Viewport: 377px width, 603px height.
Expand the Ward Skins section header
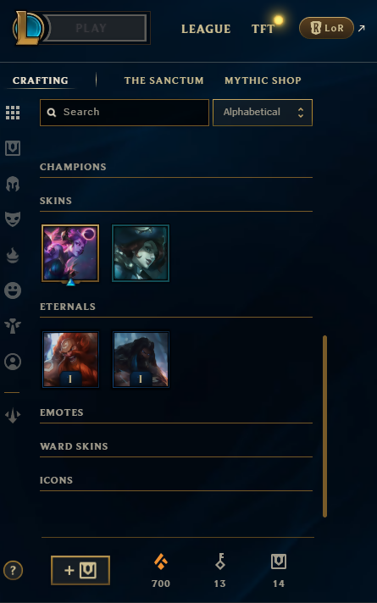coord(74,446)
